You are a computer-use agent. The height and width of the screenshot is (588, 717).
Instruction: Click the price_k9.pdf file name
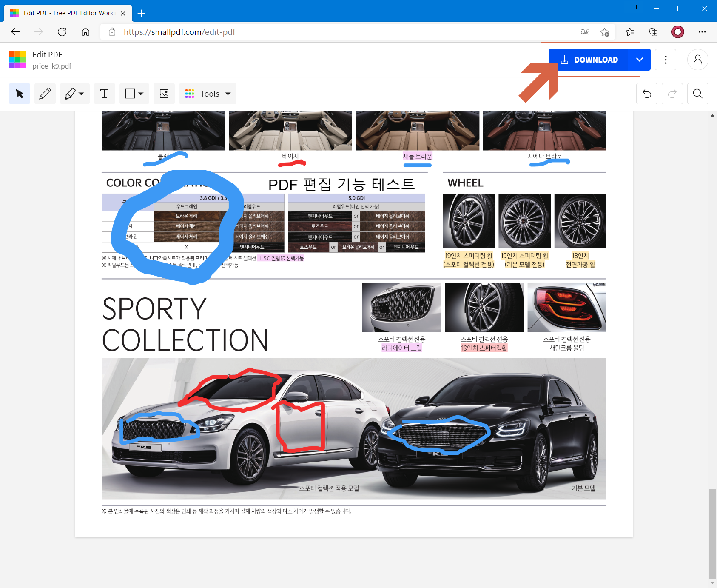click(52, 66)
